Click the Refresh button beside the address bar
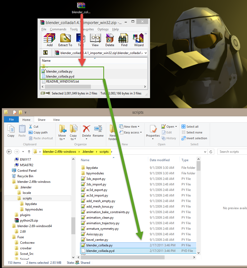The height and width of the screenshot is (268, 247). (211, 152)
